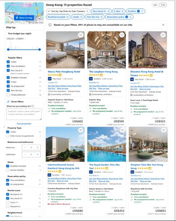The image size is (176, 221).
Task: Uncheck 'Free cancellation' in Popular filters
Action: tap(8, 66)
